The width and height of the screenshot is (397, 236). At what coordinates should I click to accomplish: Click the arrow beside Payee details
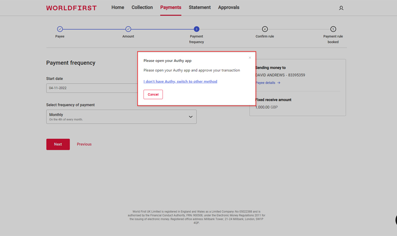tap(279, 83)
